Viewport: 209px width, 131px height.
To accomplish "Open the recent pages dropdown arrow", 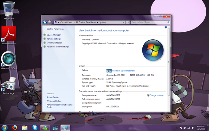I will [x=53, y=22].
